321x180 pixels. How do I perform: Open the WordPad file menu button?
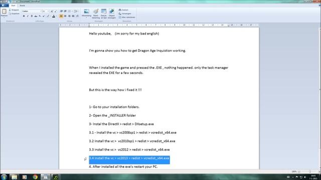[x=4, y=5]
